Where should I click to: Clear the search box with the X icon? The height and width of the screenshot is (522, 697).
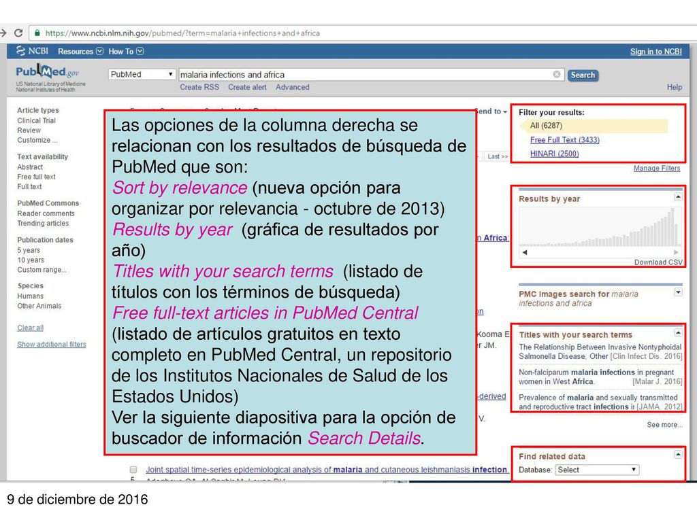pyautogui.click(x=557, y=75)
